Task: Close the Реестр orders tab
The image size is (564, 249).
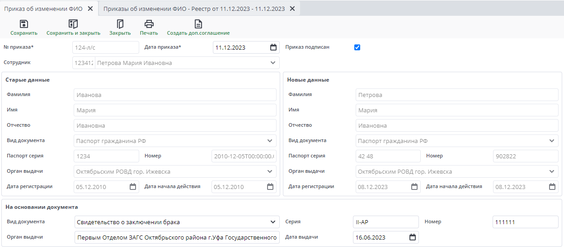Action: click(x=292, y=9)
